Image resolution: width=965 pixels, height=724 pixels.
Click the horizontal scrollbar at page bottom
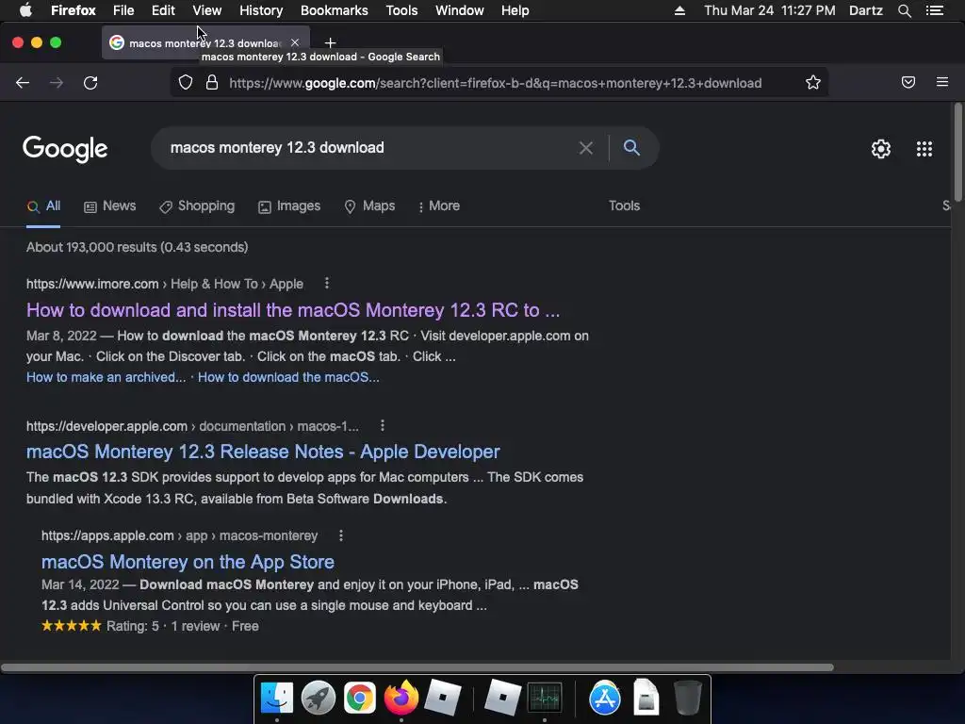point(417,667)
